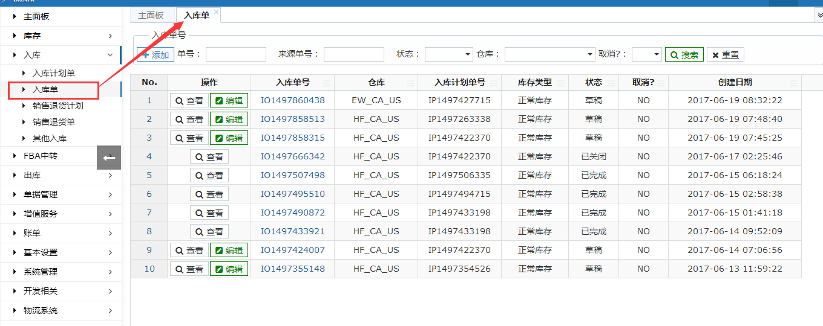This screenshot has width=823, height=326.
Task: Open the 入库计划单号 column menu icon
Action: 493,83
